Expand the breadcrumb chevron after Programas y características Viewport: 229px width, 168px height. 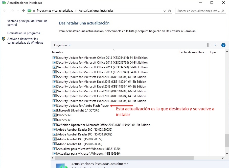click(x=76, y=11)
